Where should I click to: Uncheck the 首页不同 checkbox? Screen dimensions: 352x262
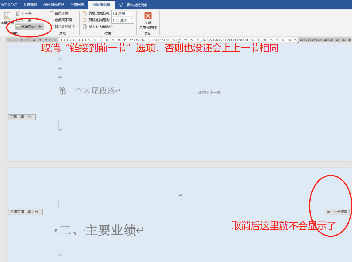coord(52,14)
